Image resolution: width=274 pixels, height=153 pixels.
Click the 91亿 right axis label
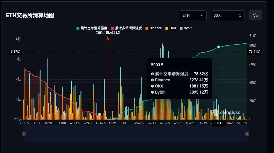point(253,36)
